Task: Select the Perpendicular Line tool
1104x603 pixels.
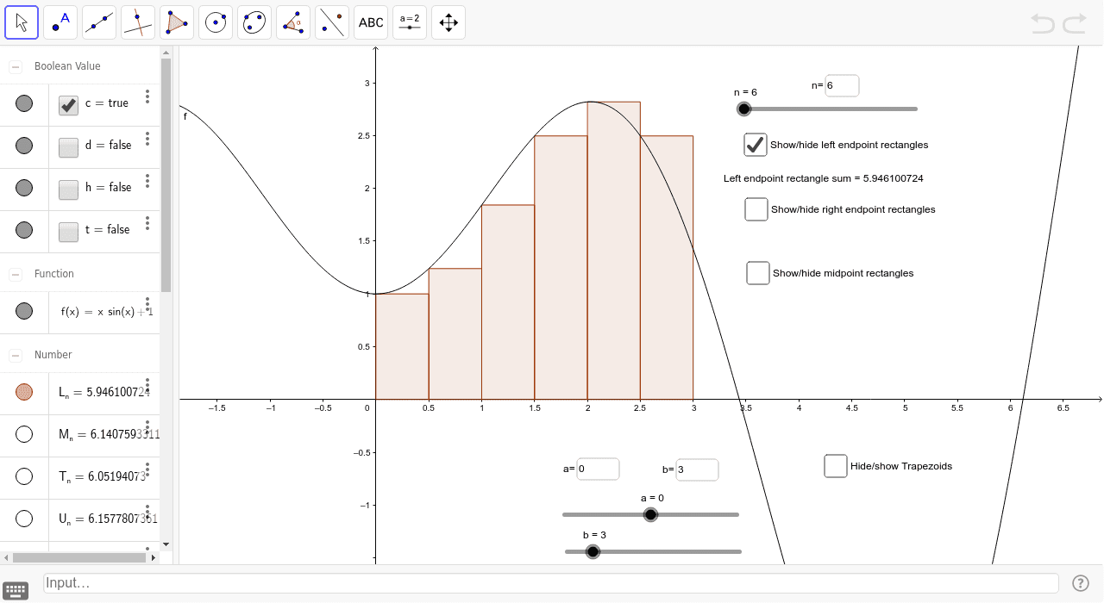Action: pos(138,22)
